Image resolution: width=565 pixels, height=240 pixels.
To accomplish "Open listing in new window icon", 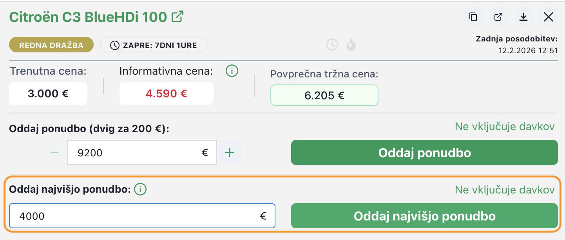I will point(498,17).
